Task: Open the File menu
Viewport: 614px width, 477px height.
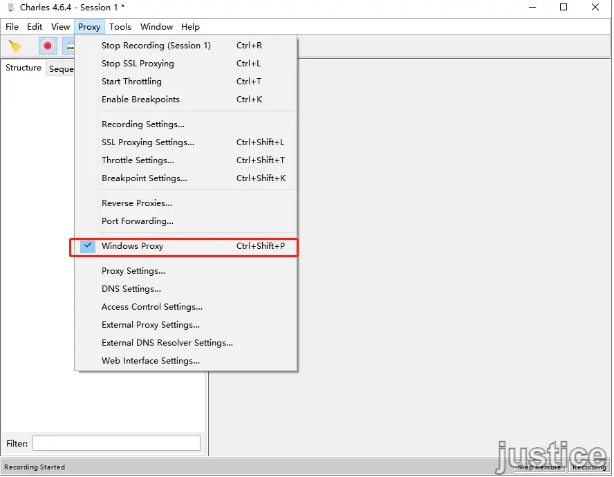Action: [12, 27]
